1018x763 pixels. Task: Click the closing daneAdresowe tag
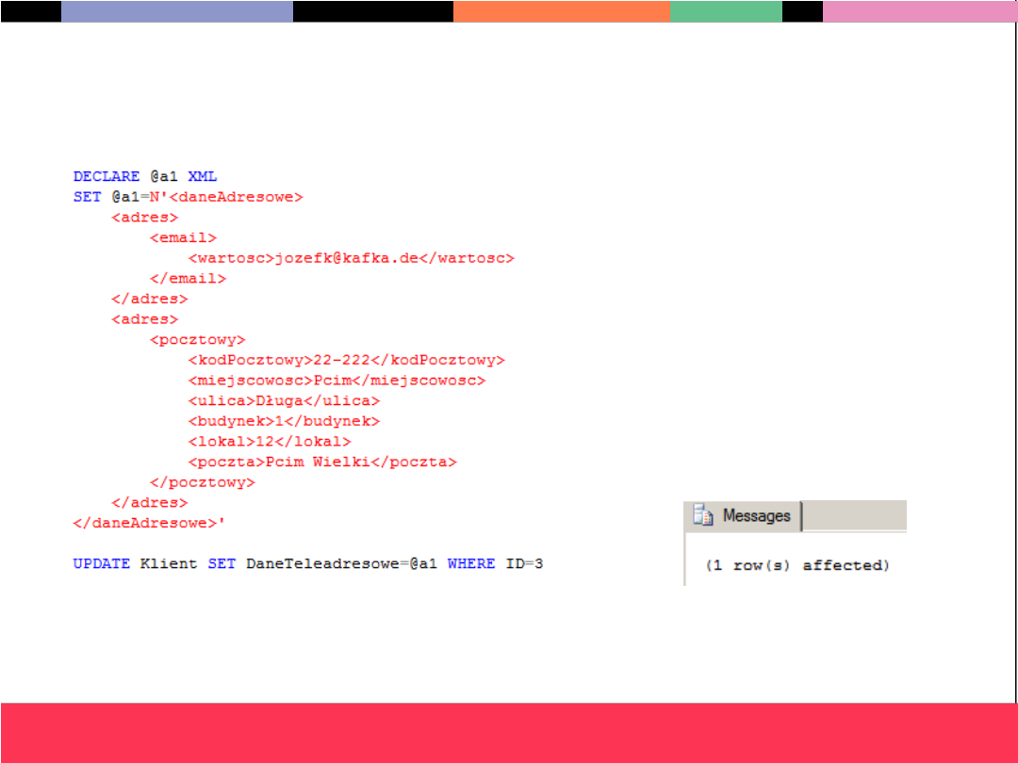pos(150,522)
